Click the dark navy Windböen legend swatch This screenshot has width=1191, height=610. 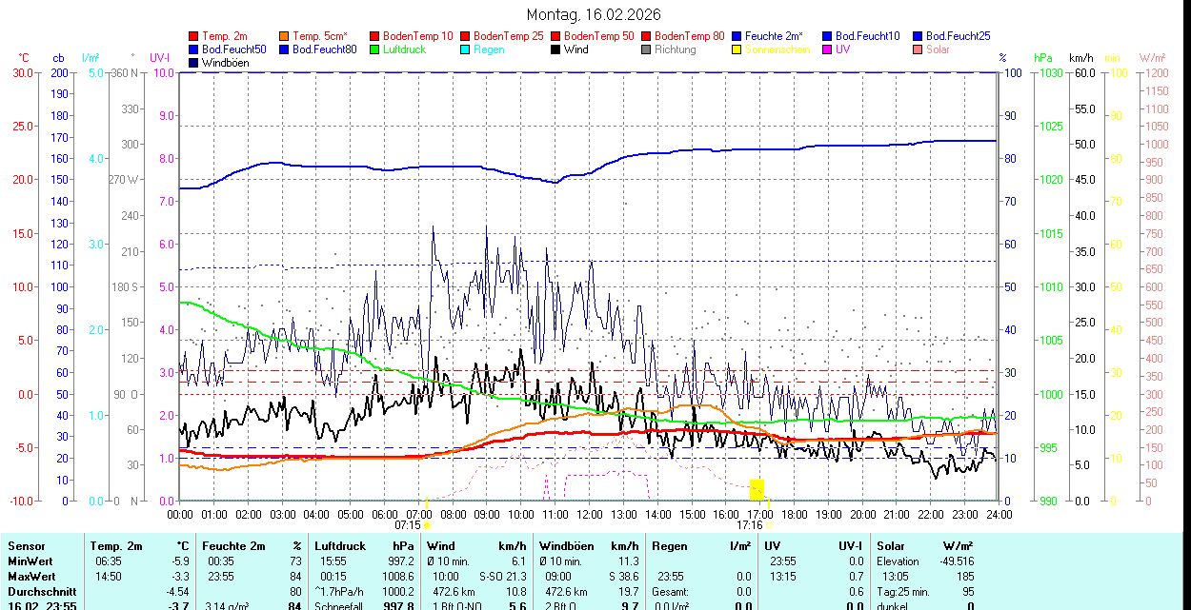pyautogui.click(x=194, y=63)
